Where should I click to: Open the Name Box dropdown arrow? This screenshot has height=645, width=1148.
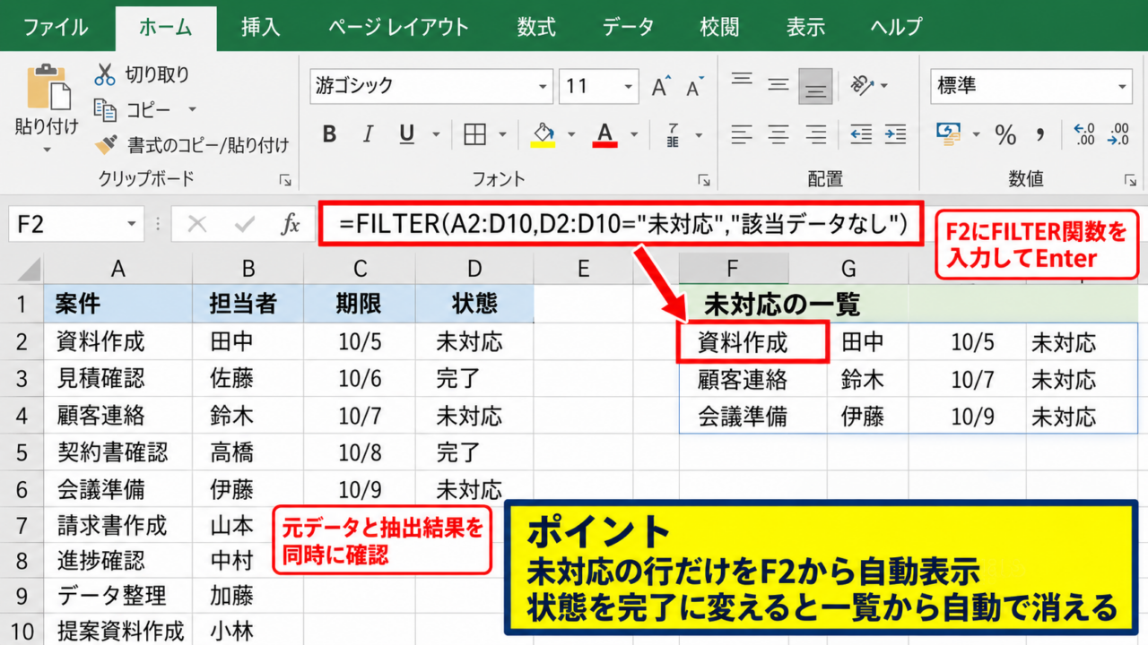pyautogui.click(x=133, y=224)
